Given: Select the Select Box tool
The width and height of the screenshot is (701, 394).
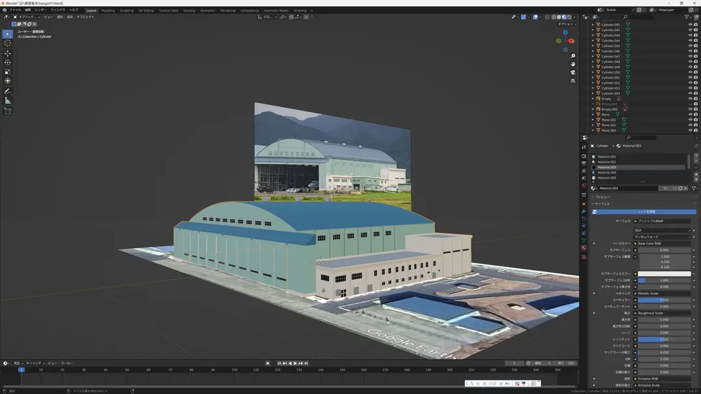Looking at the screenshot, I should click(8, 34).
